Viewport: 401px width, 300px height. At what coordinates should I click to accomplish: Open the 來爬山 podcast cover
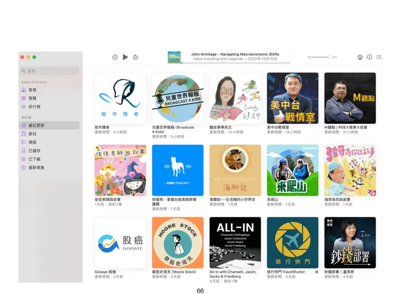point(293,170)
